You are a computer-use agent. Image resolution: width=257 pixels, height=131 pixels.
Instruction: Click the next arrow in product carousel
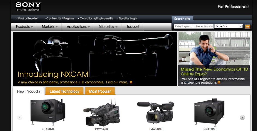click(242, 117)
